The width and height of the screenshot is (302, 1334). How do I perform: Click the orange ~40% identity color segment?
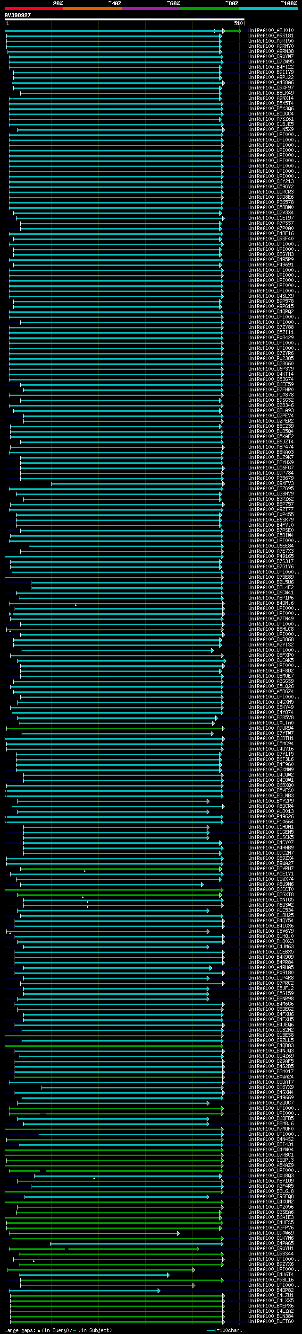tap(92, 9)
